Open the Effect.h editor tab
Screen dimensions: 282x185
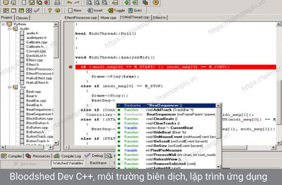(x=159, y=17)
